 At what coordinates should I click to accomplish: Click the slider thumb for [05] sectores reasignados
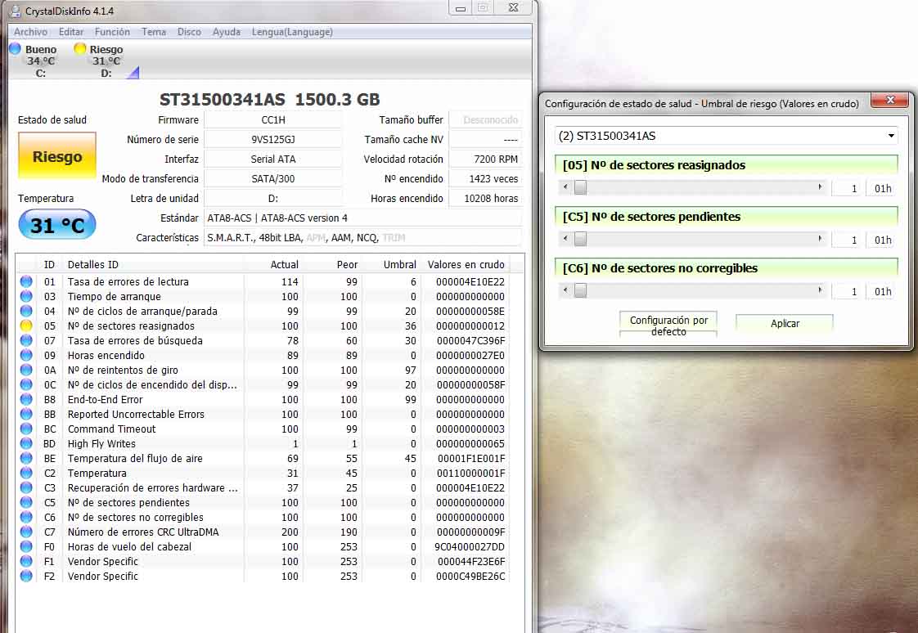pyautogui.click(x=580, y=187)
